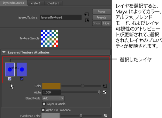This screenshot has height=118, width=162.
Task: Click the brown Color swatch
Action: pyautogui.click(x=51, y=86)
